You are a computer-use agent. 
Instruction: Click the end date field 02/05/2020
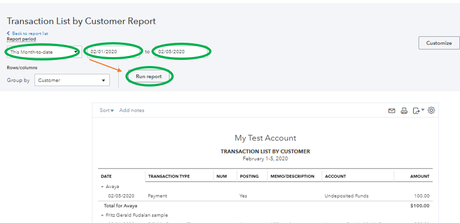click(180, 52)
